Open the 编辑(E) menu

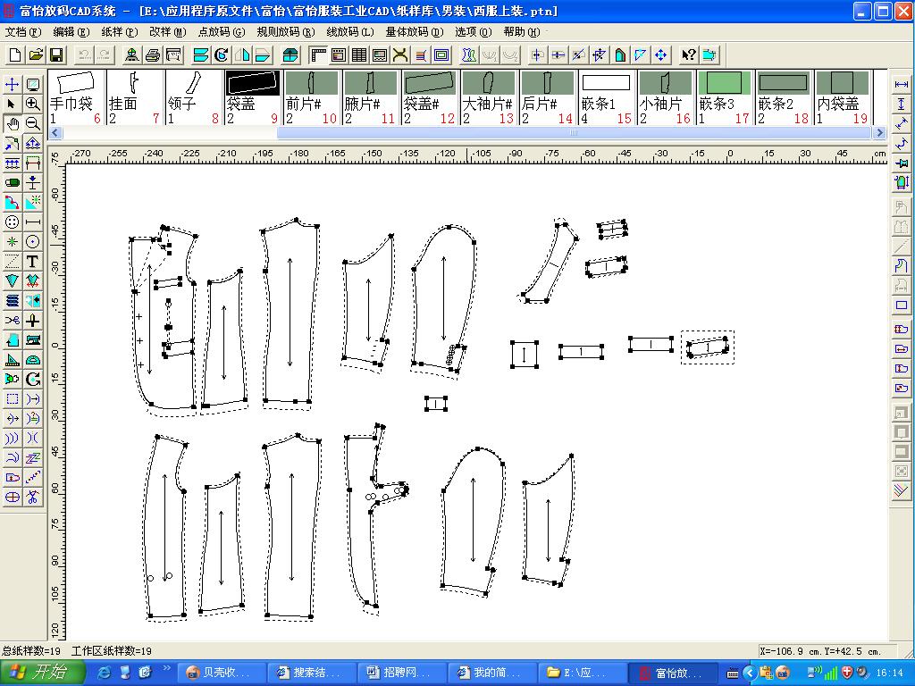point(71,31)
